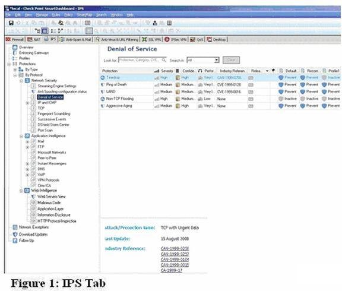Collapse the Network Security node
Image resolution: width=342 pixels, height=291 pixels.
click(x=21, y=81)
